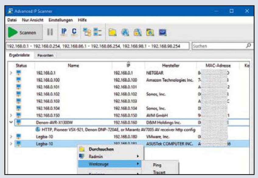Switch to the Ergebnisliste tab
258x178 pixels.
point(19,55)
